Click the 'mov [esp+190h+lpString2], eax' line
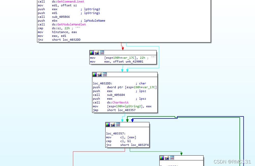Image resolution: width=255 pixels, height=166 pixels. pos(122,106)
